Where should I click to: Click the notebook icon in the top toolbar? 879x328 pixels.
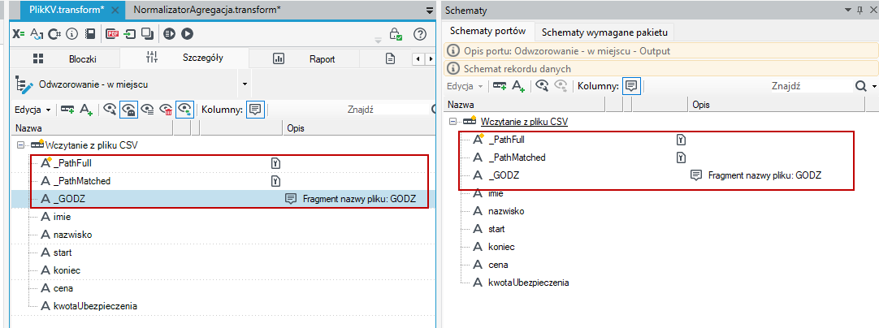pyautogui.click(x=89, y=33)
